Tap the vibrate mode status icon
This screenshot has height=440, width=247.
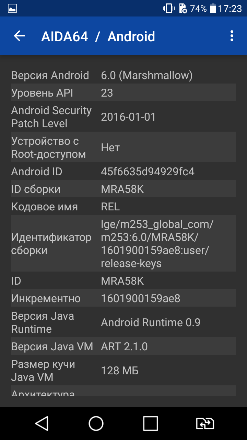pos(168,9)
